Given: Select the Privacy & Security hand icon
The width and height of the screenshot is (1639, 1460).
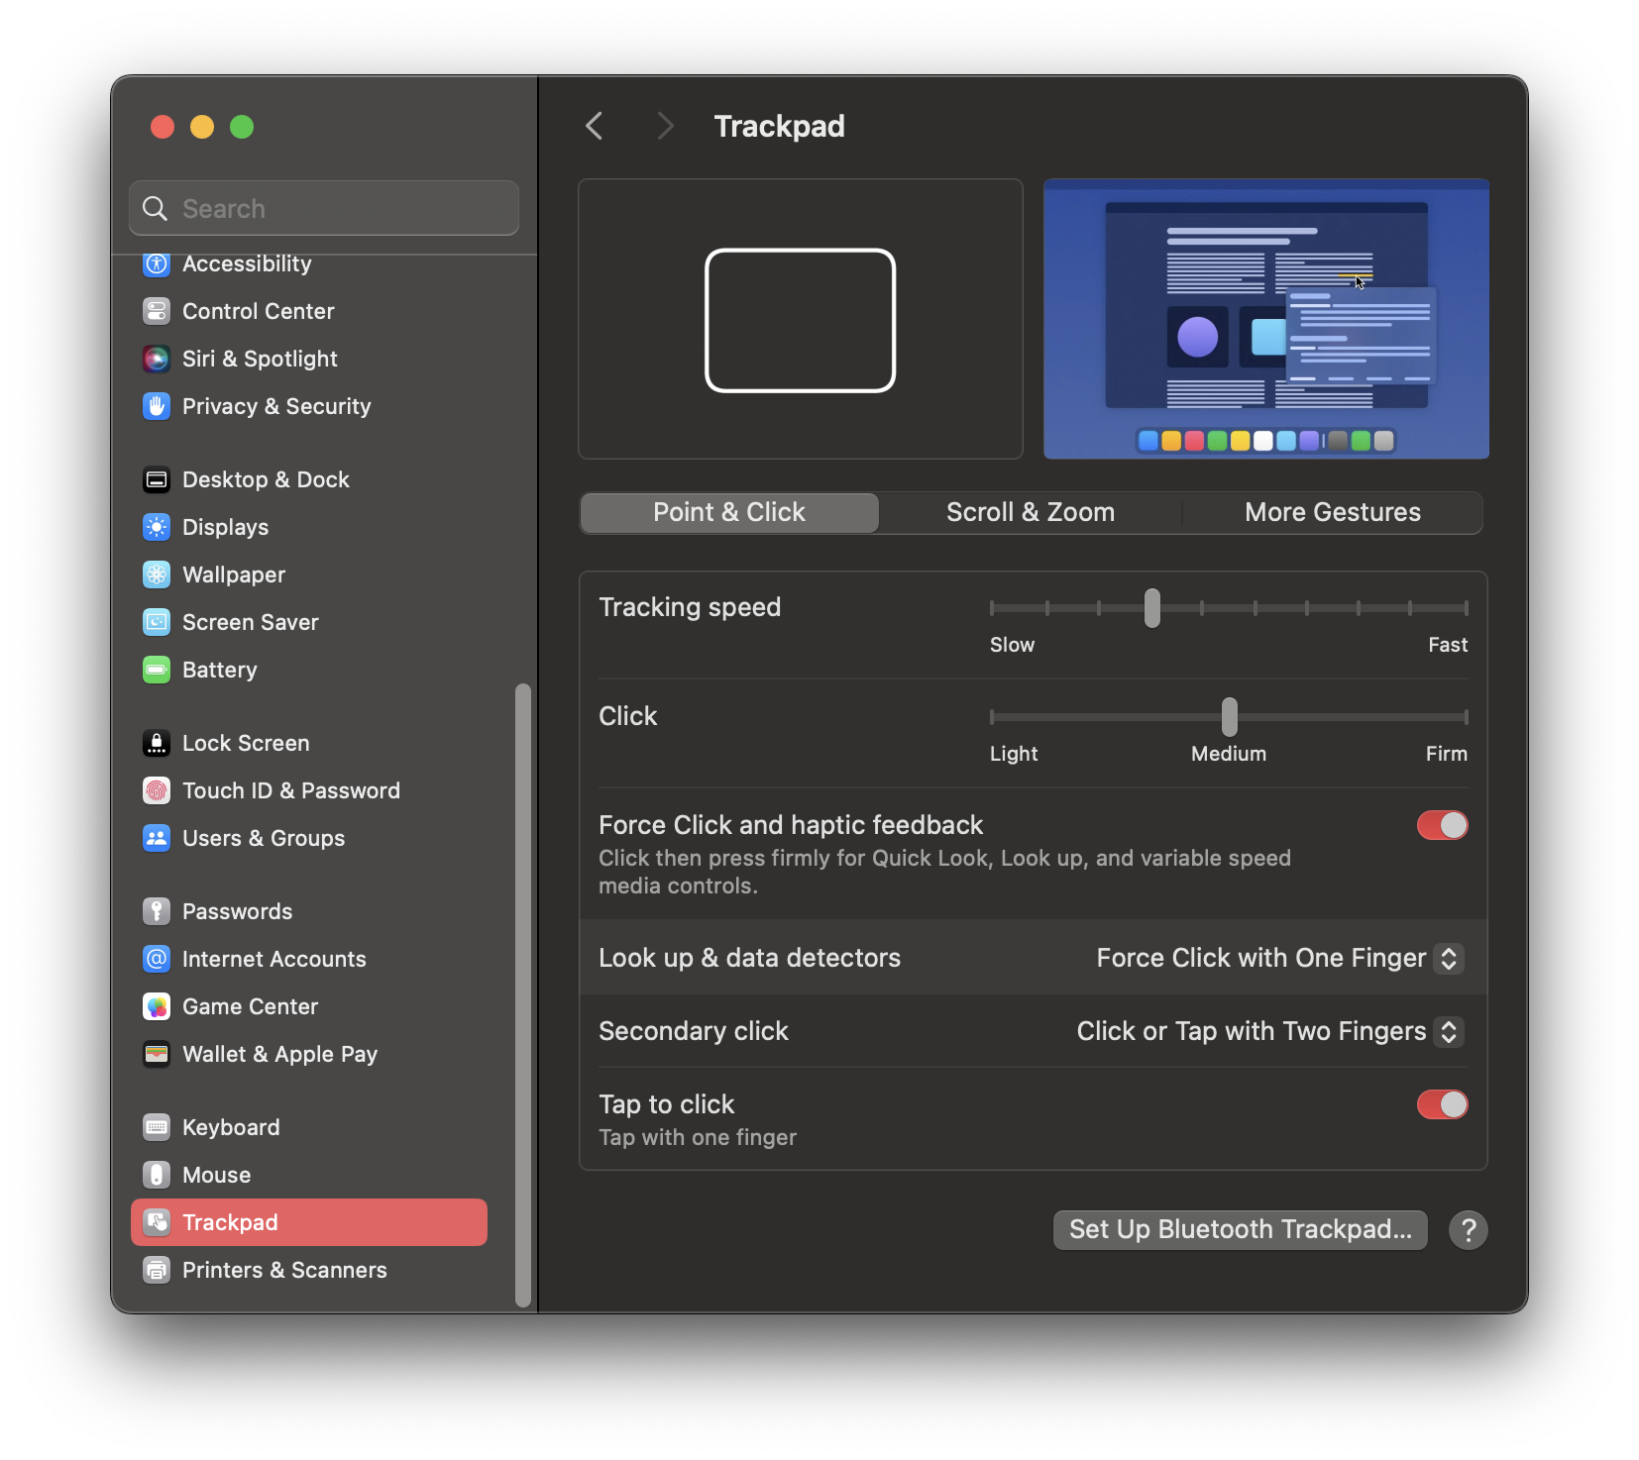Looking at the screenshot, I should click(157, 406).
